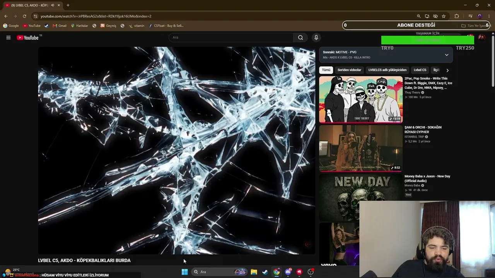This screenshot has width=495, height=278.
Task: Open the ISTANBUL TRIP channel name
Action: click(414, 137)
